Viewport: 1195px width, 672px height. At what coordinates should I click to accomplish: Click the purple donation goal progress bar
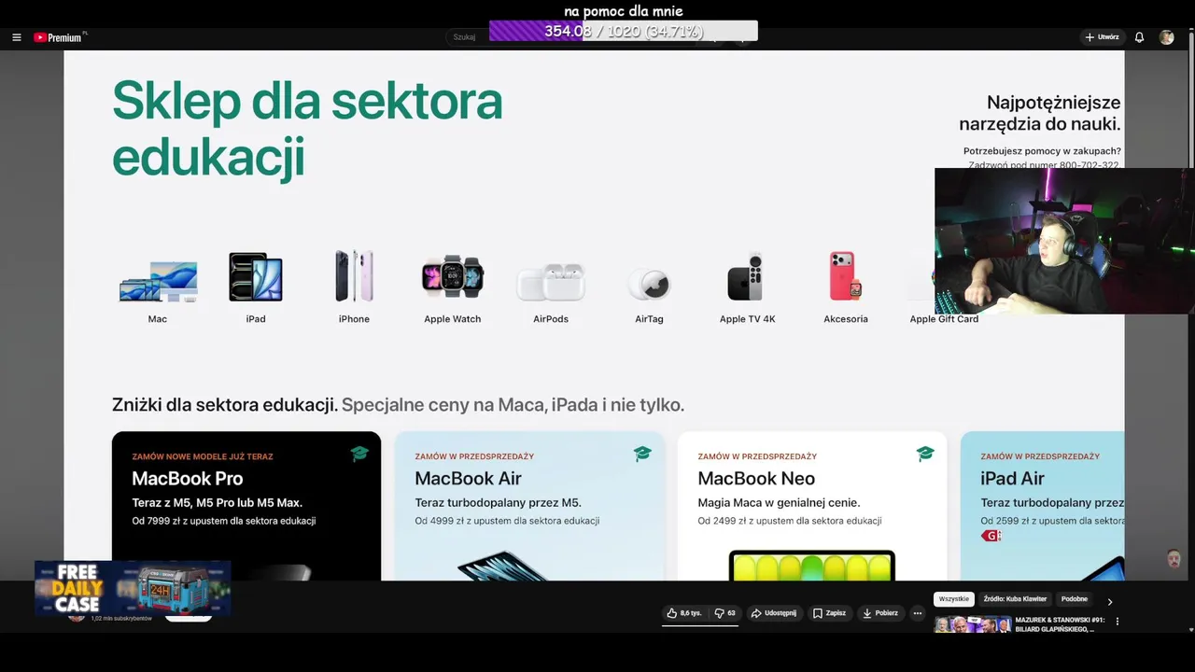pyautogui.click(x=624, y=31)
